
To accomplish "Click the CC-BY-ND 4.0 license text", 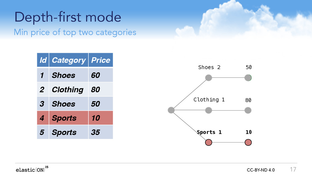I will 261,170.
